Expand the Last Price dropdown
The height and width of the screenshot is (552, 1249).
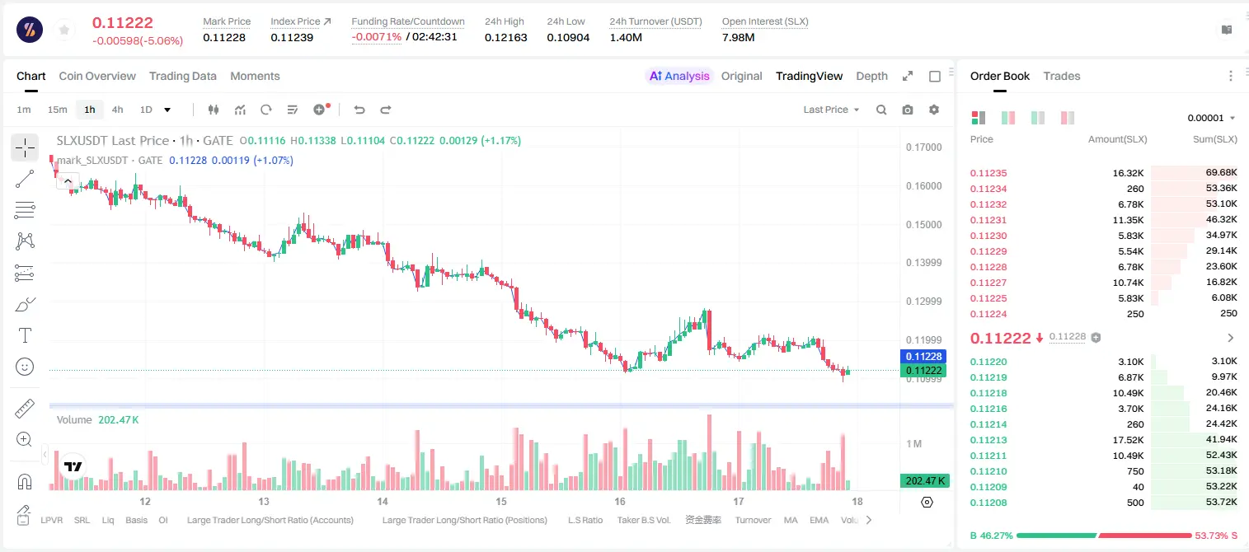click(831, 110)
